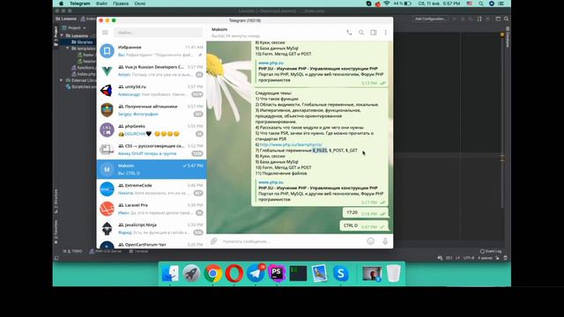
Task: Open the Vue.js Russian Developers chat
Action: (152, 70)
